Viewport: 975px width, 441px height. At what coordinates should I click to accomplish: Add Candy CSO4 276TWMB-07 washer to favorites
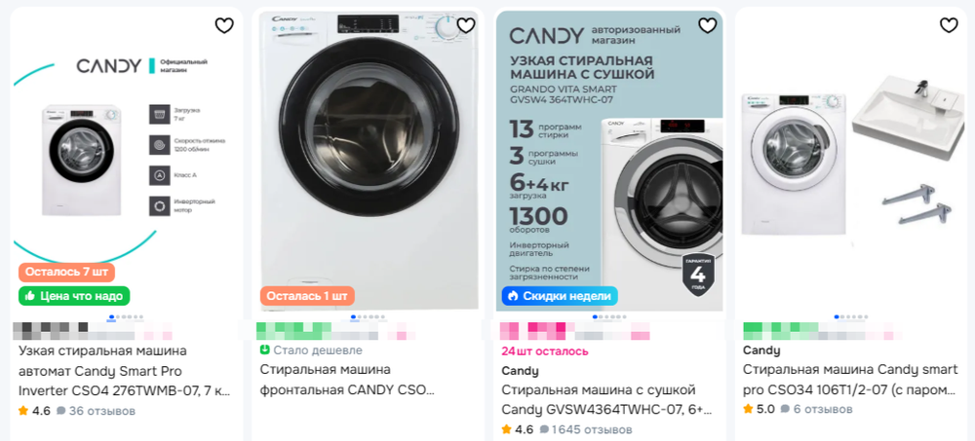pyautogui.click(x=224, y=25)
